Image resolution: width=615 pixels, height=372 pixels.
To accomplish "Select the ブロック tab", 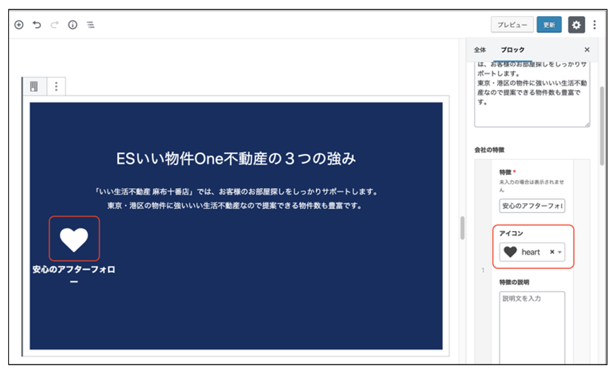I will [x=513, y=50].
